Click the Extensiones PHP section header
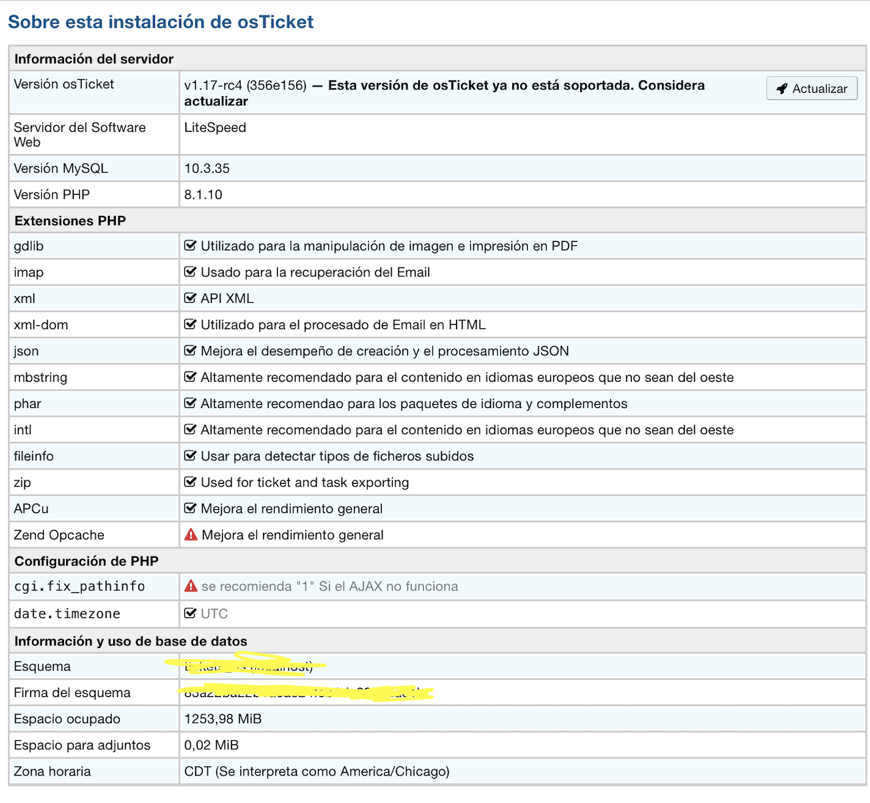Viewport: 870px width, 803px height. pos(70,221)
